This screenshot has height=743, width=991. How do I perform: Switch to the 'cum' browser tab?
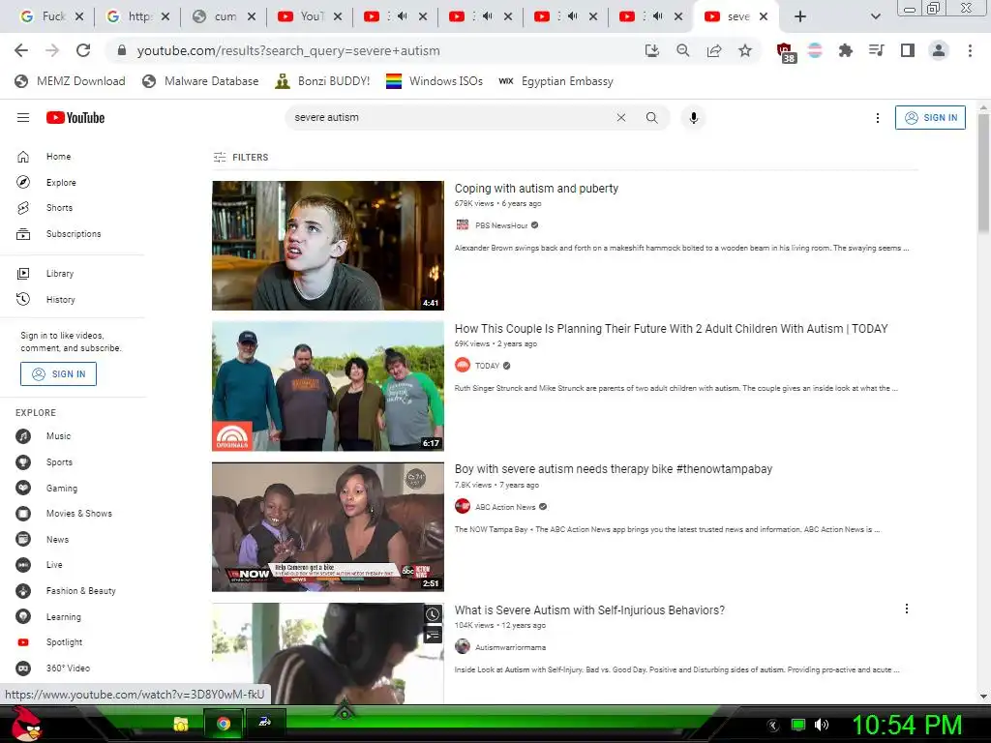pyautogui.click(x=225, y=16)
